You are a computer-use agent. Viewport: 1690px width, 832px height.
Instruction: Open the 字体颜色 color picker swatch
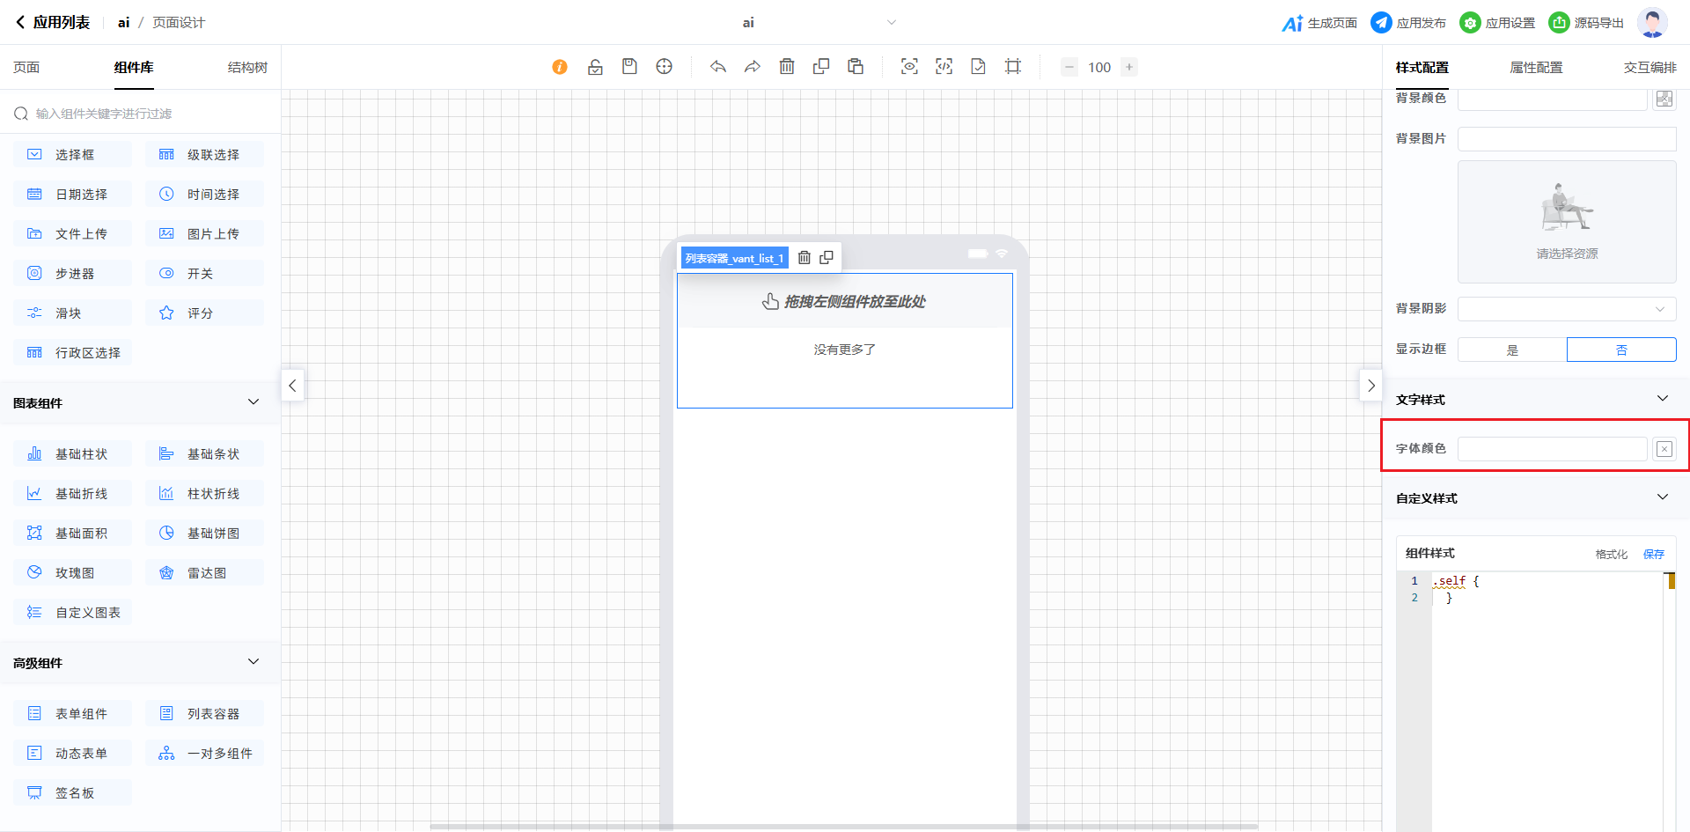pyautogui.click(x=1664, y=449)
